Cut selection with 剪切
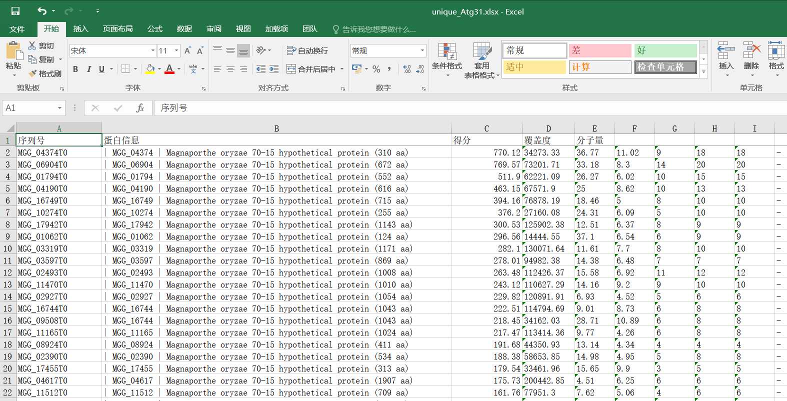 pos(41,45)
